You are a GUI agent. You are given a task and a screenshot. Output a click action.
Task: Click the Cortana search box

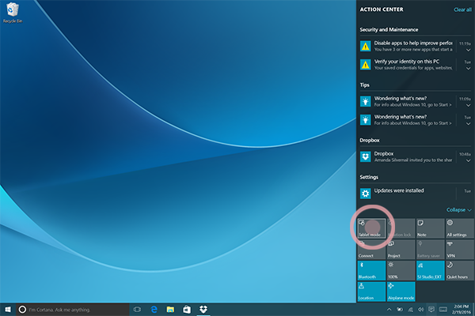(x=72, y=310)
